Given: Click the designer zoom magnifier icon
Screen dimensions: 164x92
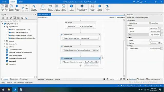Looking at the screenshot, I should pos(107,79).
